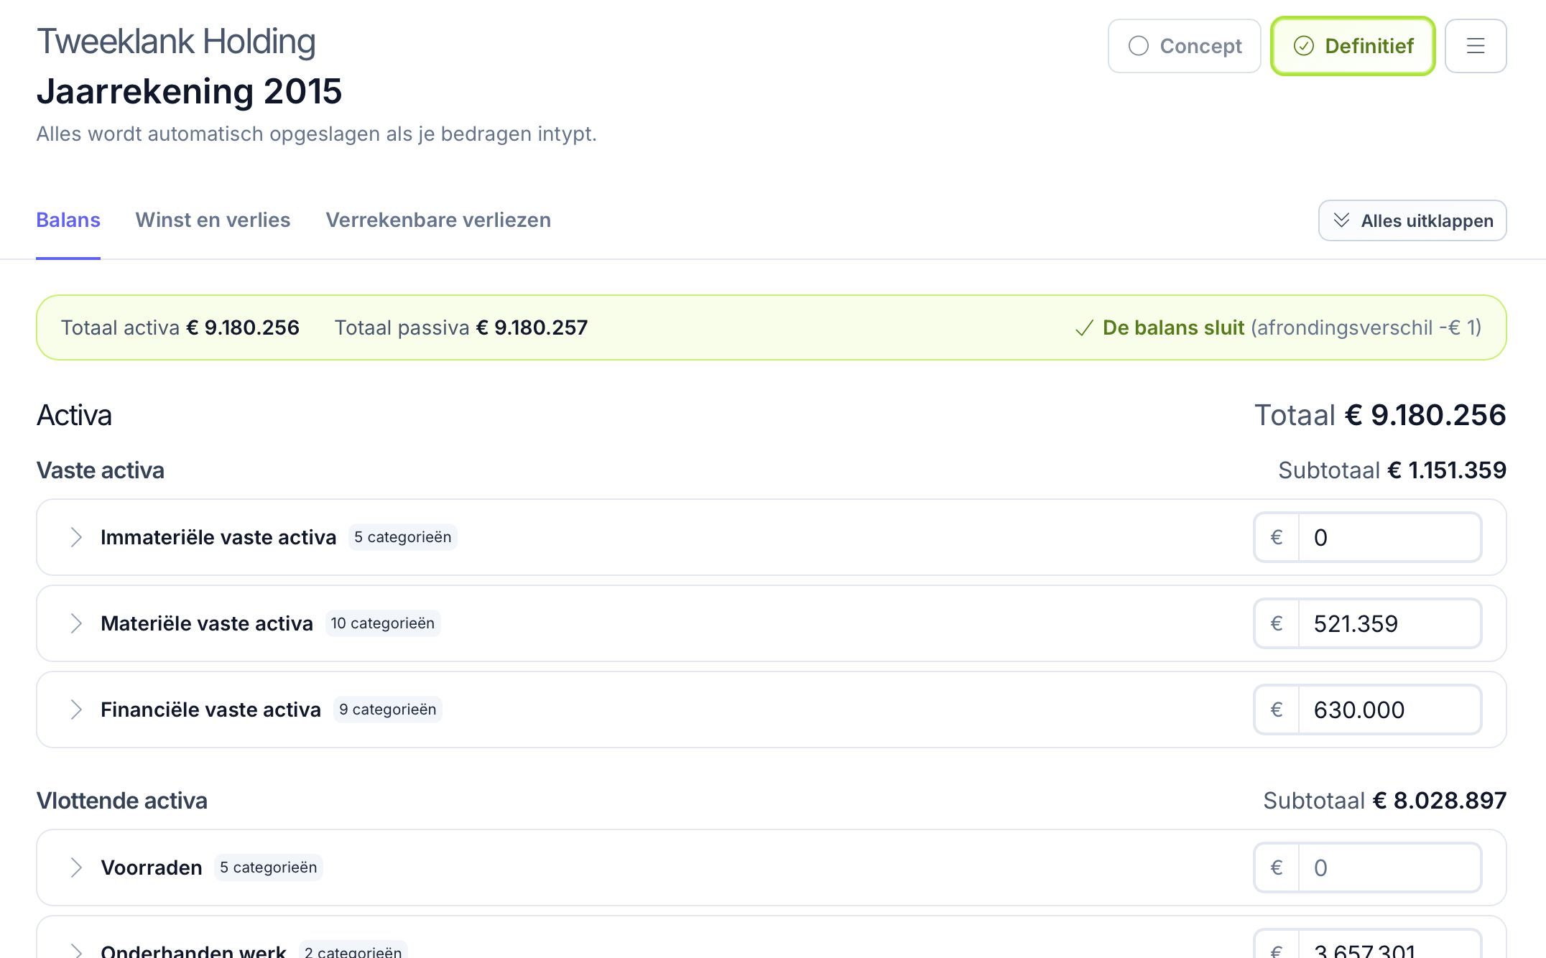This screenshot has height=958, width=1546.
Task: Expand Materiële vaste activa row
Action: (x=76, y=623)
